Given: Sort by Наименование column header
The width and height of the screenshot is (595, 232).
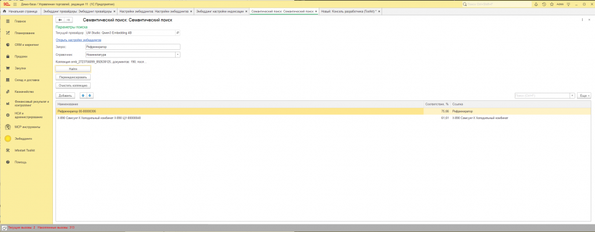Looking at the screenshot, I should [240, 104].
